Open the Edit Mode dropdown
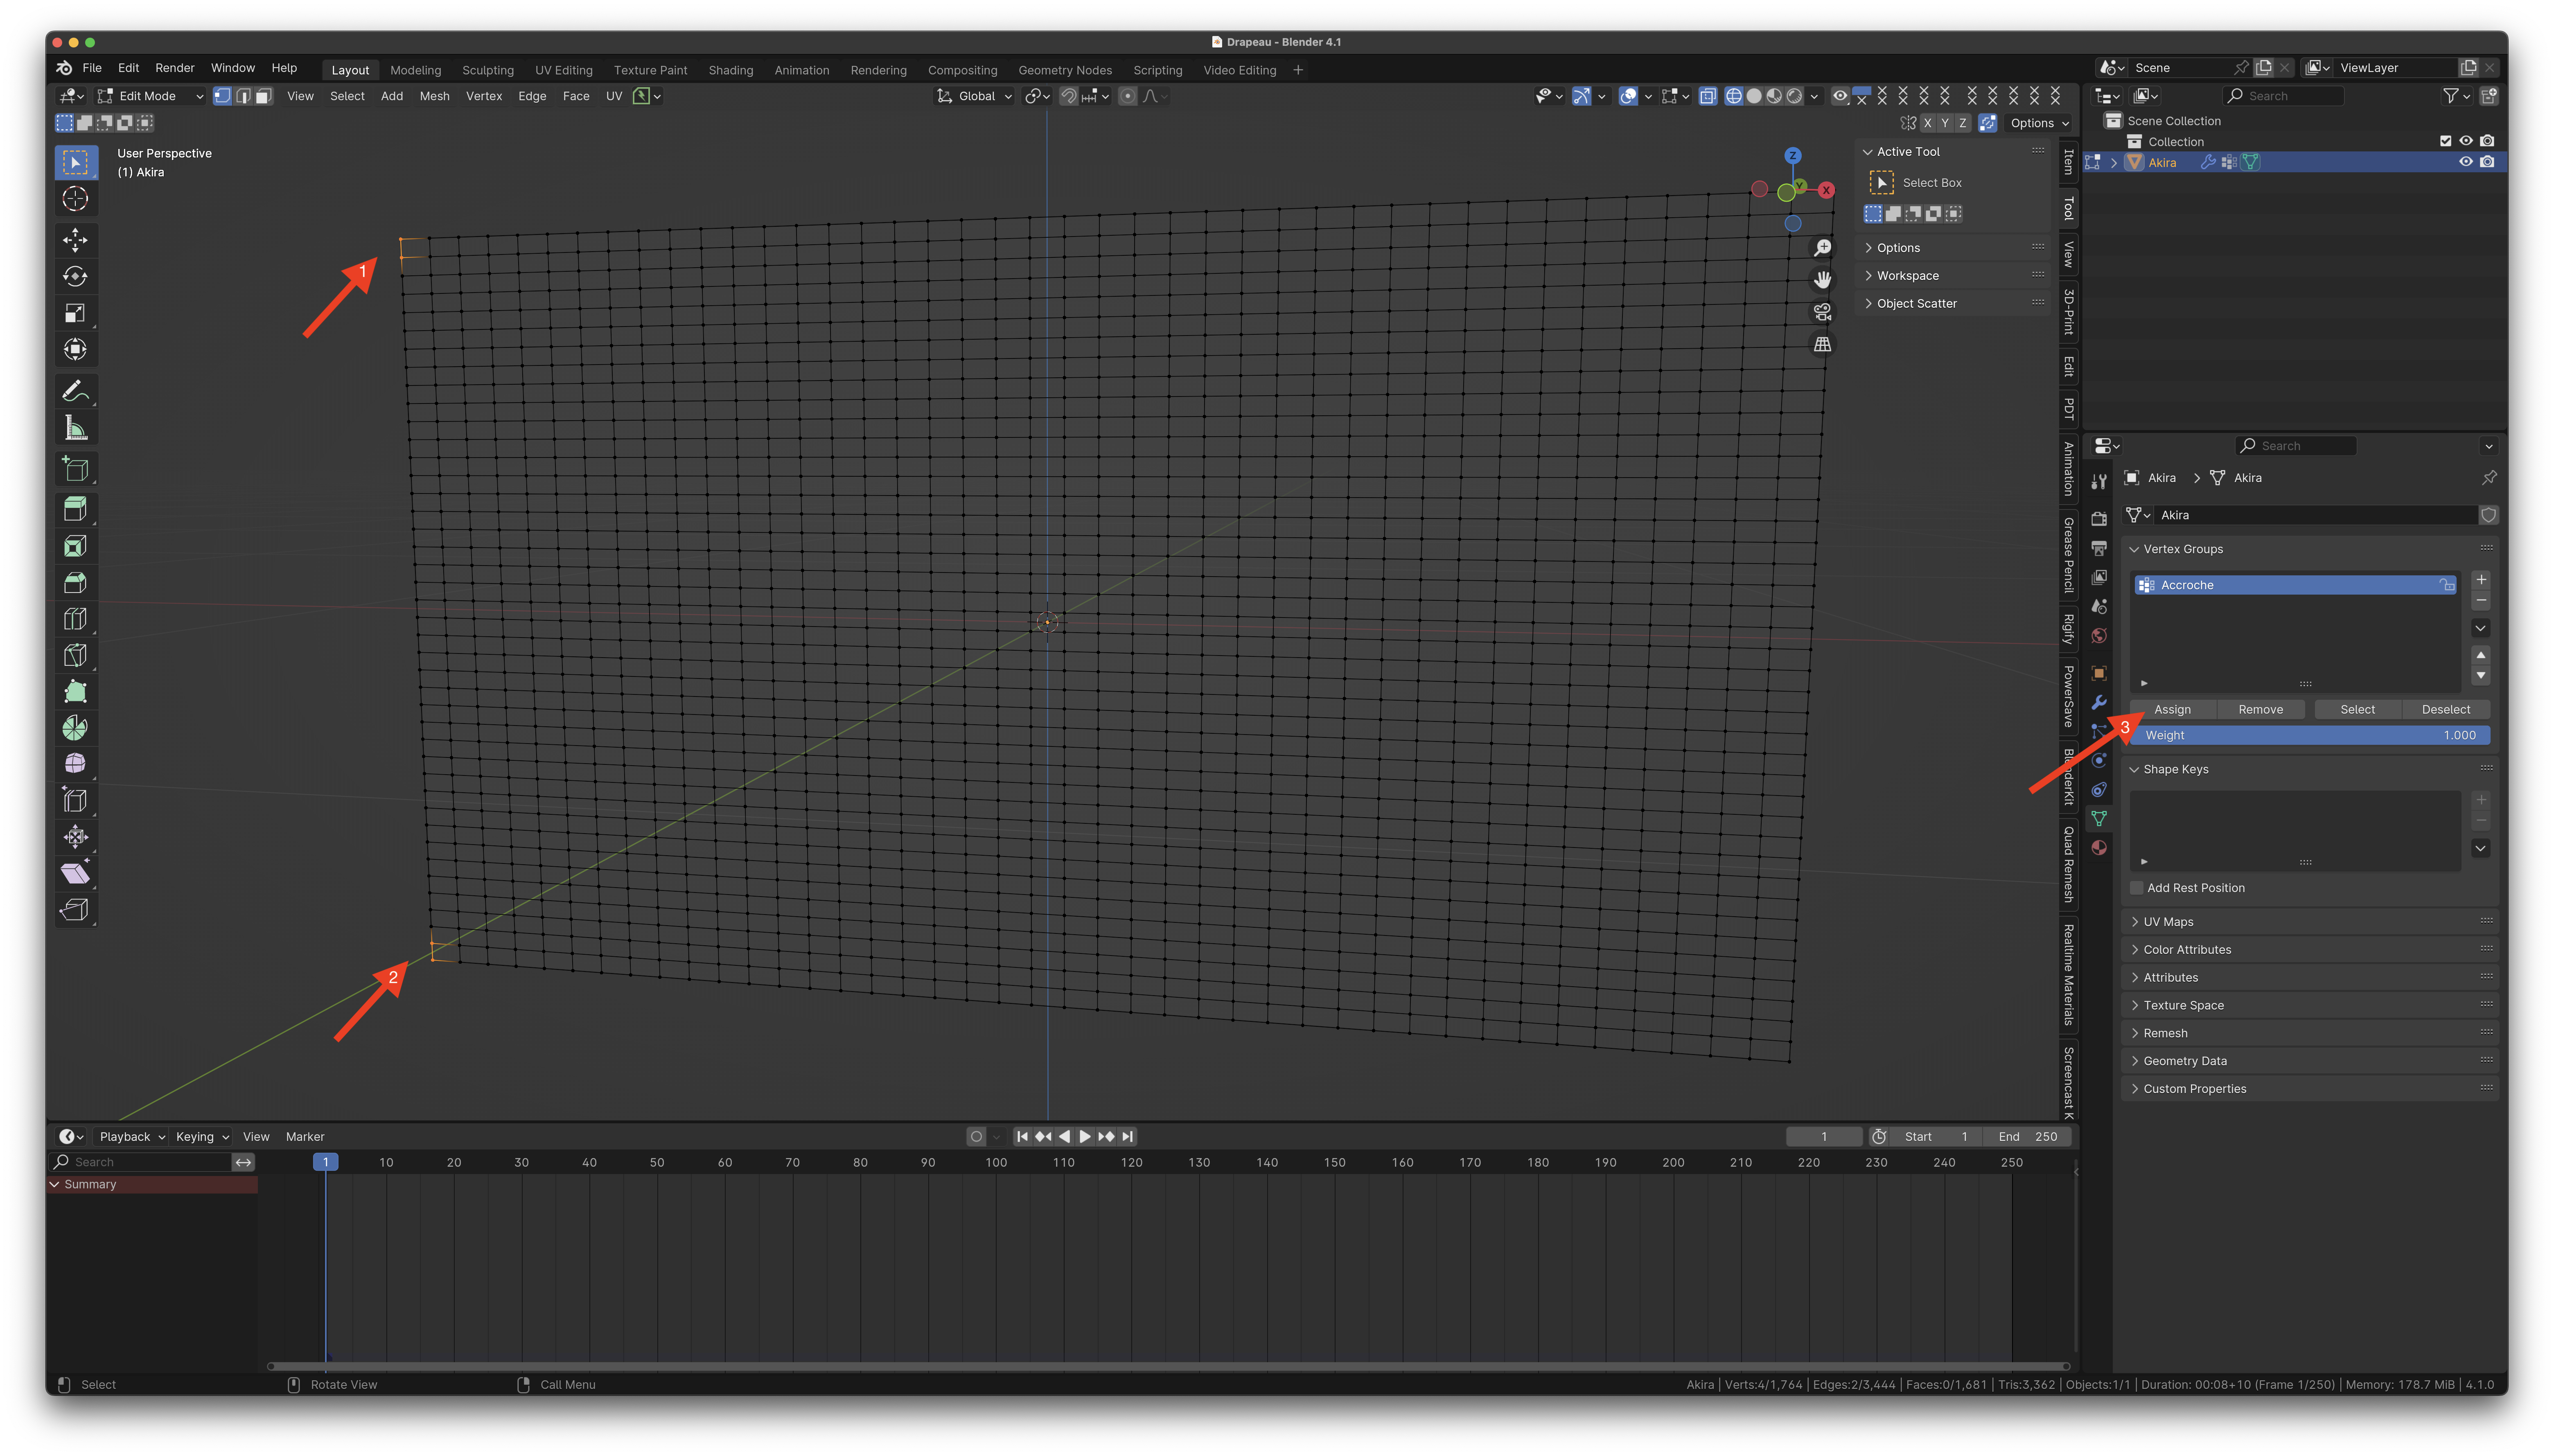The height and width of the screenshot is (1456, 2554). [x=151, y=96]
